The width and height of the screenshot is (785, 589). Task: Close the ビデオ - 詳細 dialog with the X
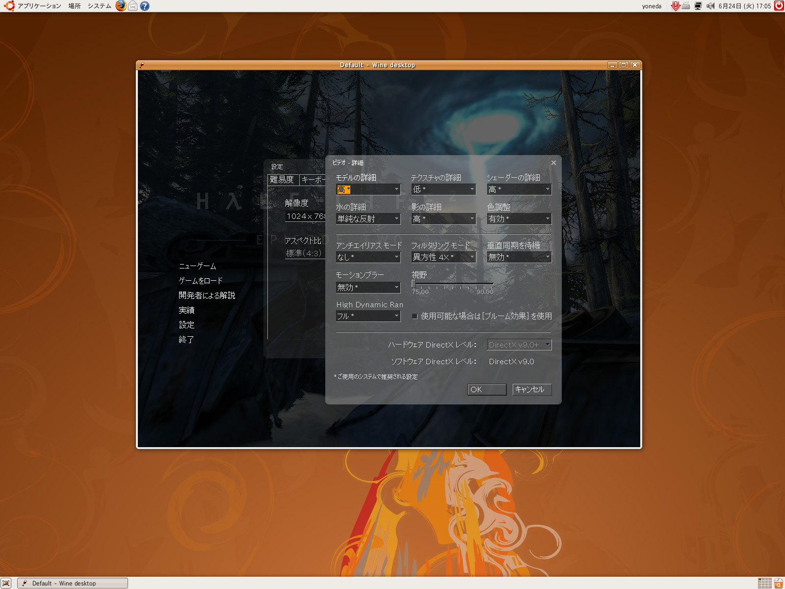click(x=553, y=163)
